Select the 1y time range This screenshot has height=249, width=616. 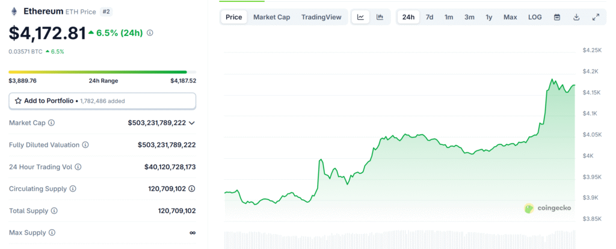[490, 17]
